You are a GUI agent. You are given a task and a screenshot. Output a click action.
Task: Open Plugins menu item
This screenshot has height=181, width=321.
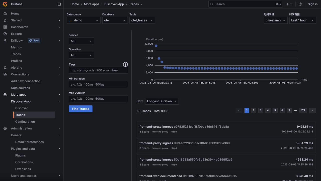[20, 155]
